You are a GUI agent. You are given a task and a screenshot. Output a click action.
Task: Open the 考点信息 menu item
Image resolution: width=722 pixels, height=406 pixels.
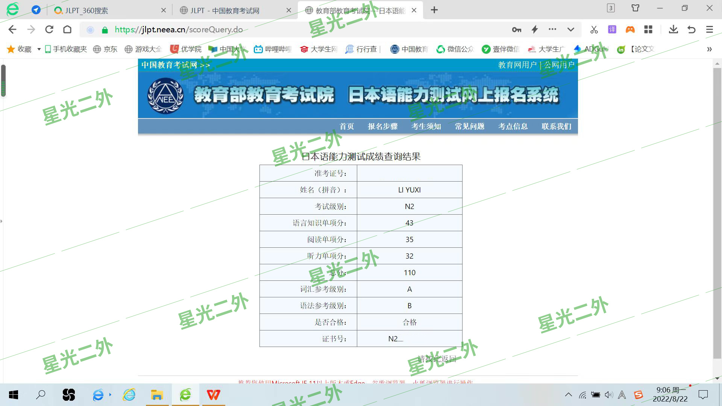[x=513, y=126]
